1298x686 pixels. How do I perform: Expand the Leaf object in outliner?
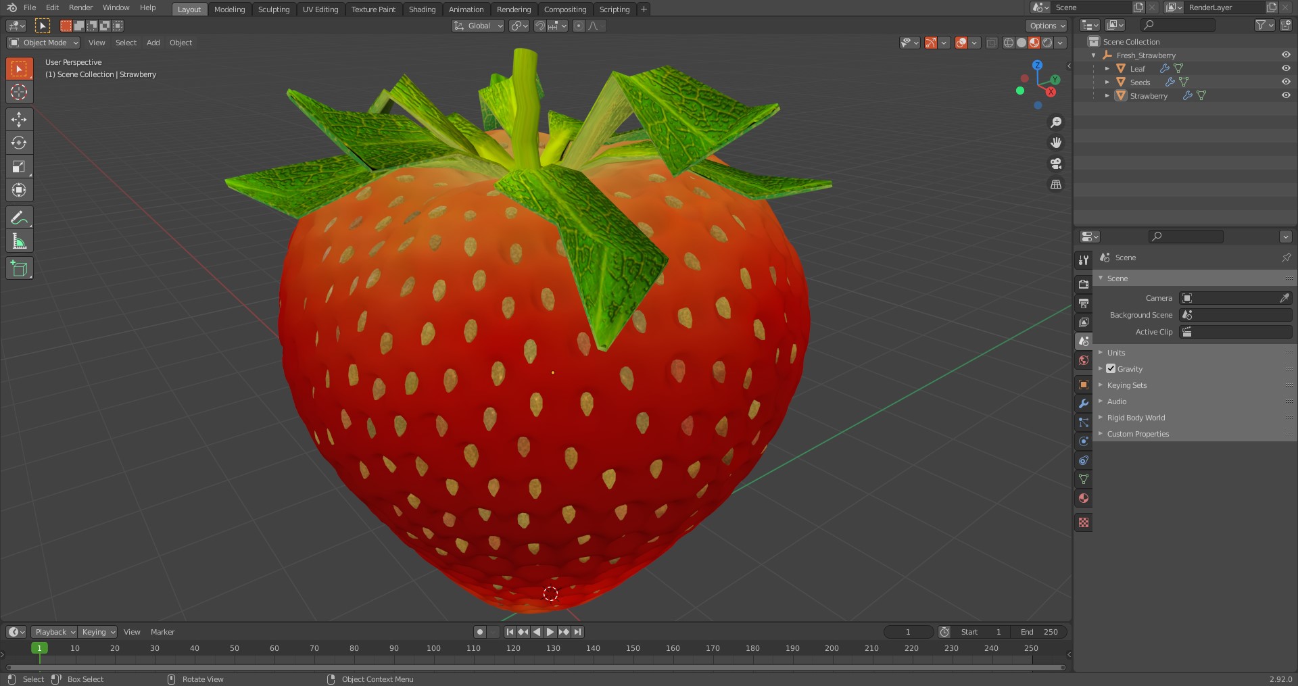(1107, 68)
